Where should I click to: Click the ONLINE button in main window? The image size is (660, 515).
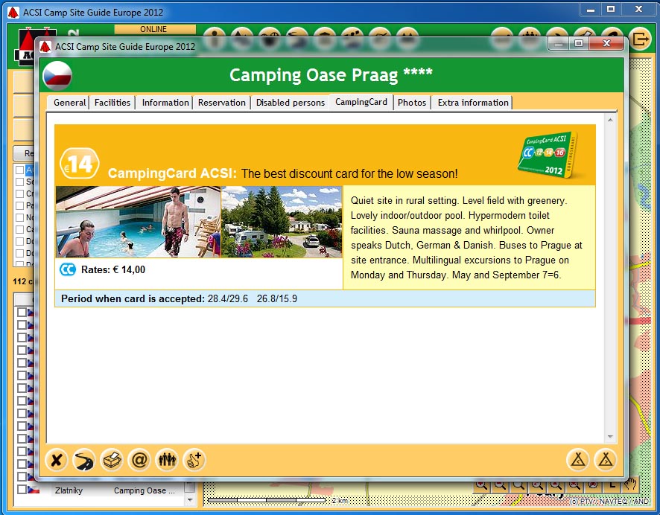154,29
